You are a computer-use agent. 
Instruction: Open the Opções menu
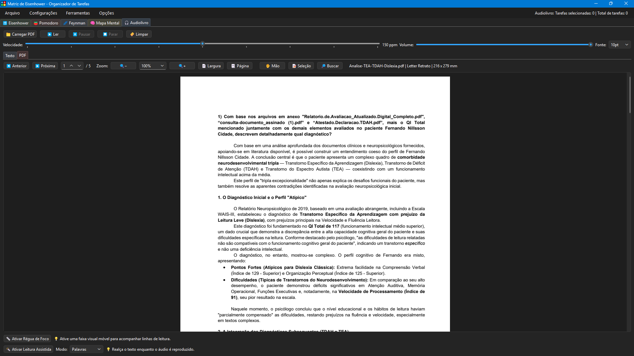(106, 13)
